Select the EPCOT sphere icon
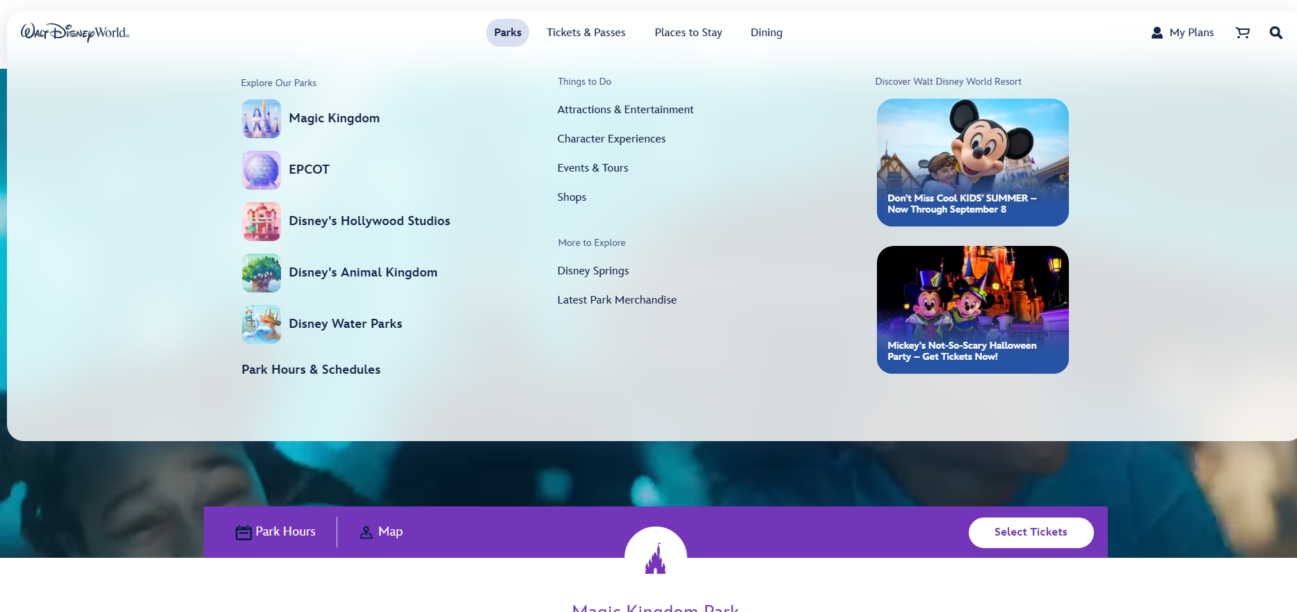Image resolution: width=1297 pixels, height=612 pixels. pos(261,170)
